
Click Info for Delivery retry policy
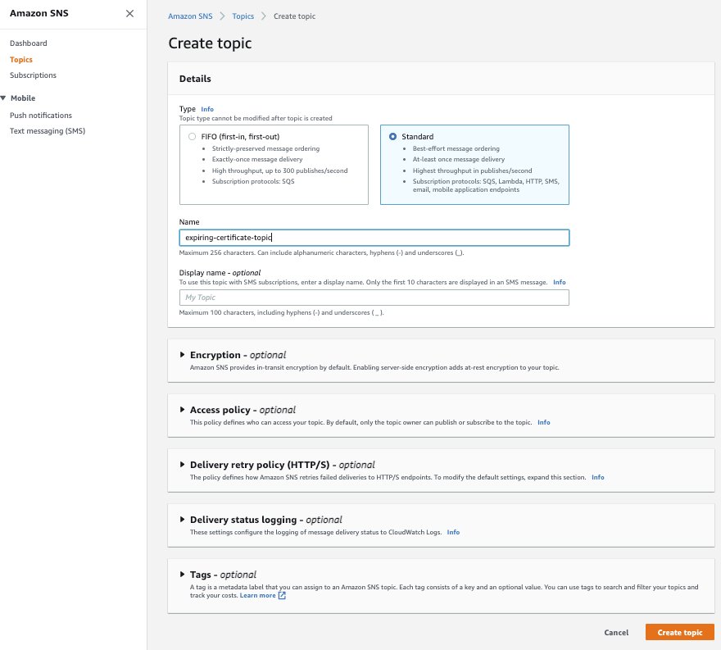597,476
